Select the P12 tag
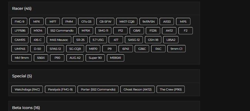250x111 pixels. click(120, 31)
